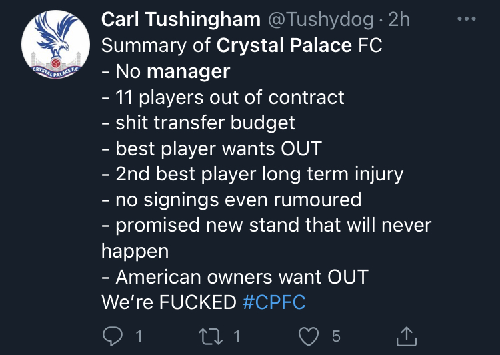Open the Crystal Palace F.C. crest avatar
The image size is (500, 355).
pyautogui.click(x=55, y=45)
